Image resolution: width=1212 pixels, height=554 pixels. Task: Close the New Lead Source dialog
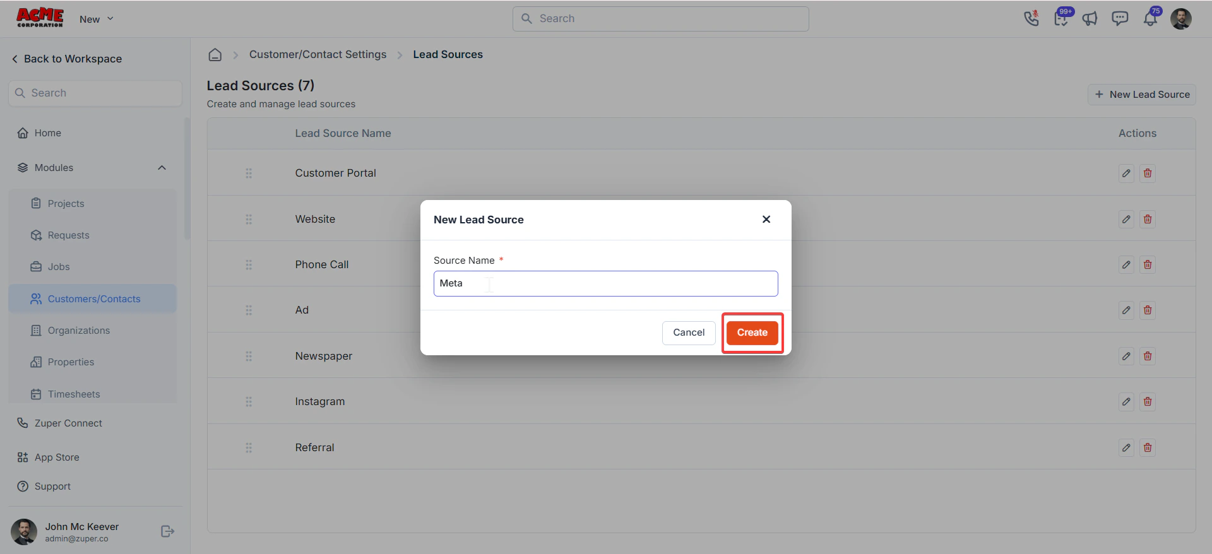(766, 220)
